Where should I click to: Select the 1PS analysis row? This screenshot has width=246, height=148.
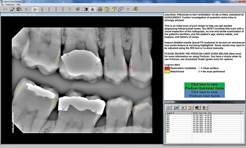168,115
